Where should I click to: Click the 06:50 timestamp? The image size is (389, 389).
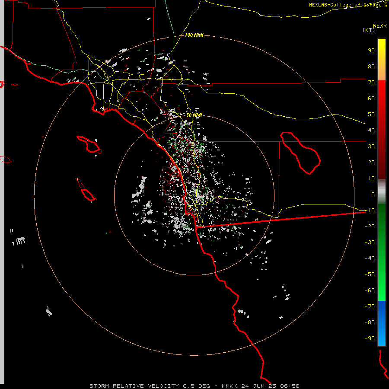point(290,386)
